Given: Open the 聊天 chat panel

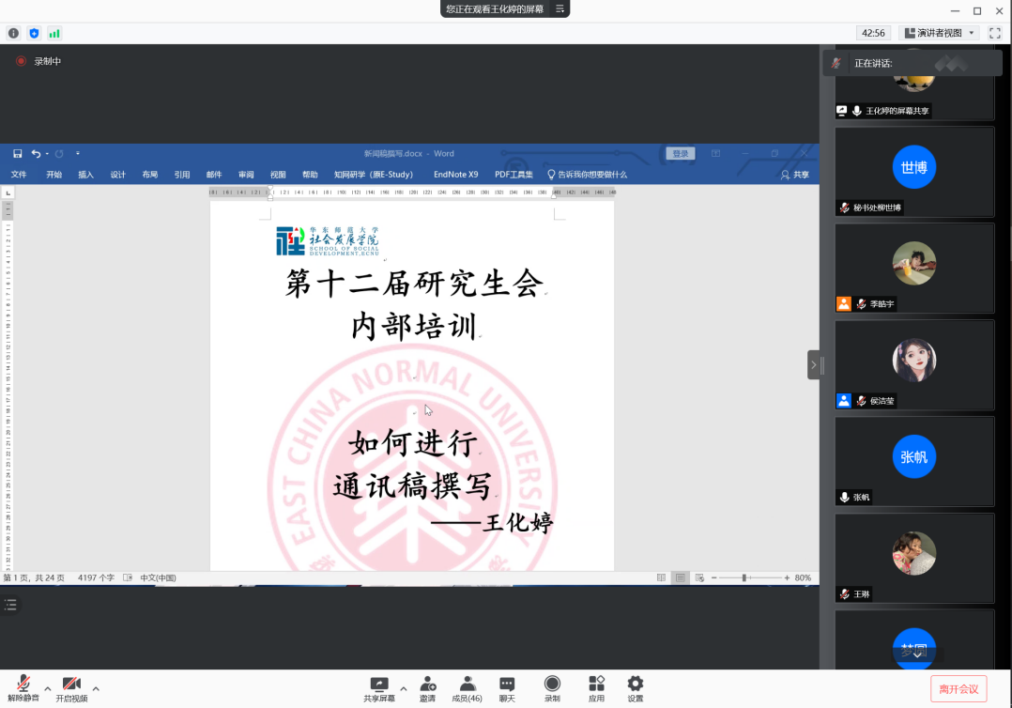Looking at the screenshot, I should click(x=507, y=688).
